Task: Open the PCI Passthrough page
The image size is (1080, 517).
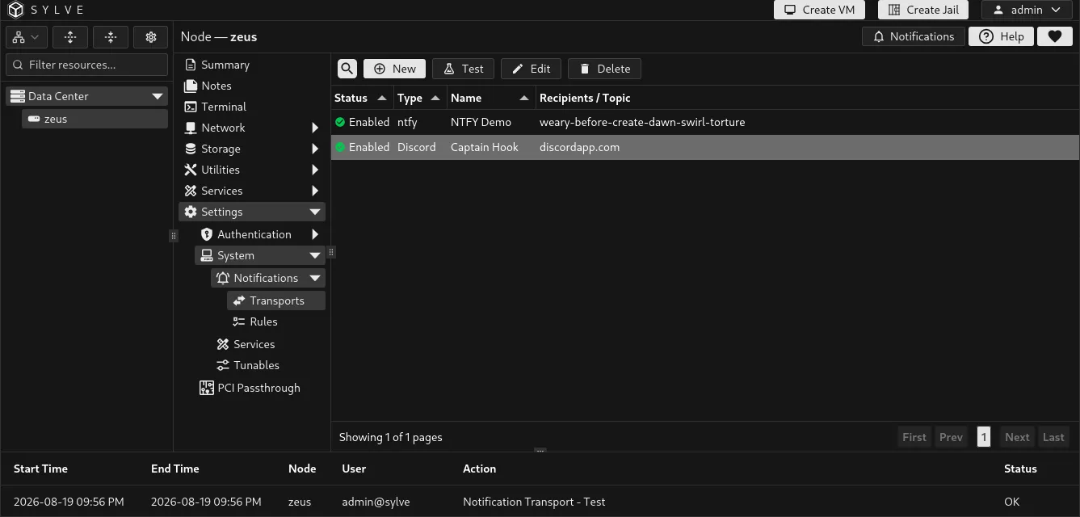Action: click(258, 388)
